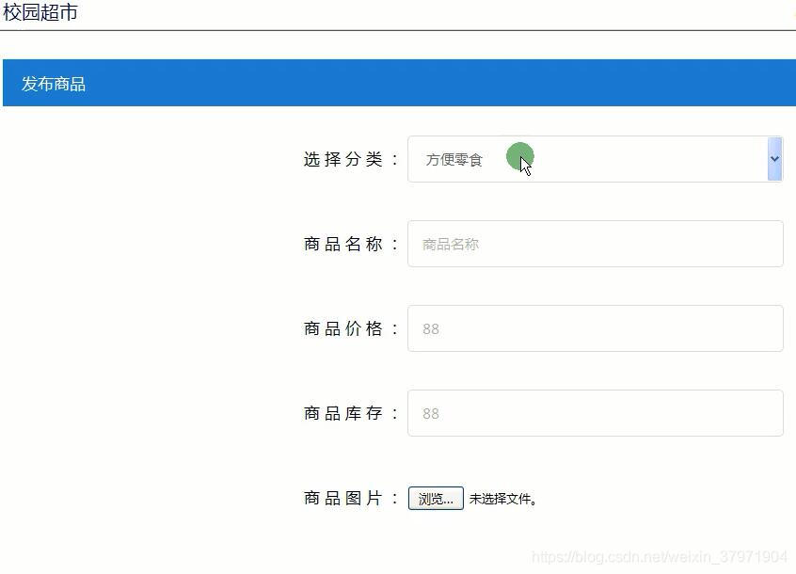Click the 校园超市 site title
The width and height of the screenshot is (796, 574).
coord(40,12)
